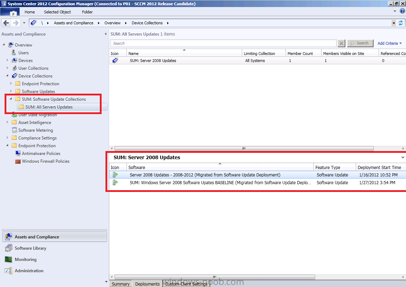Image resolution: width=406 pixels, height=287 pixels.
Task: Click the Search button
Action: [x=360, y=43]
